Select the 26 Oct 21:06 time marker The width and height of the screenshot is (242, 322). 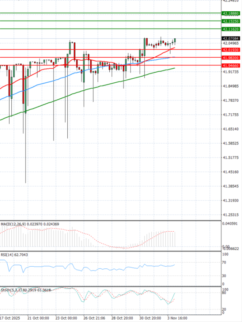pyautogui.click(x=94, y=318)
